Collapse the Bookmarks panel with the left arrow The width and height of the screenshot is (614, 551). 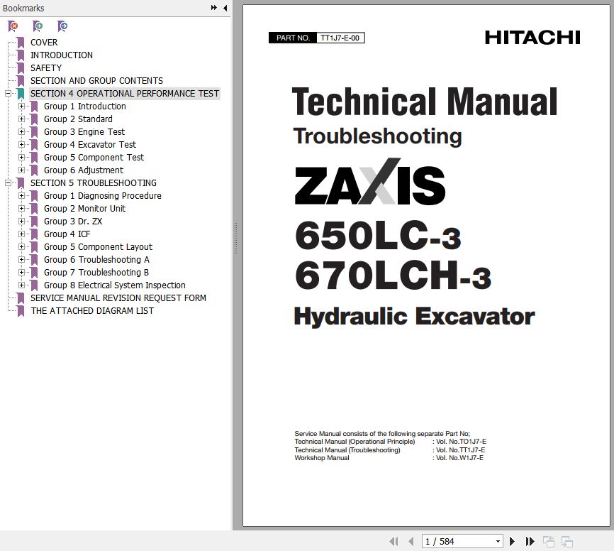point(225,7)
